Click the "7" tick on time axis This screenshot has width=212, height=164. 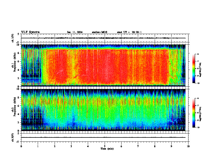[138, 146]
